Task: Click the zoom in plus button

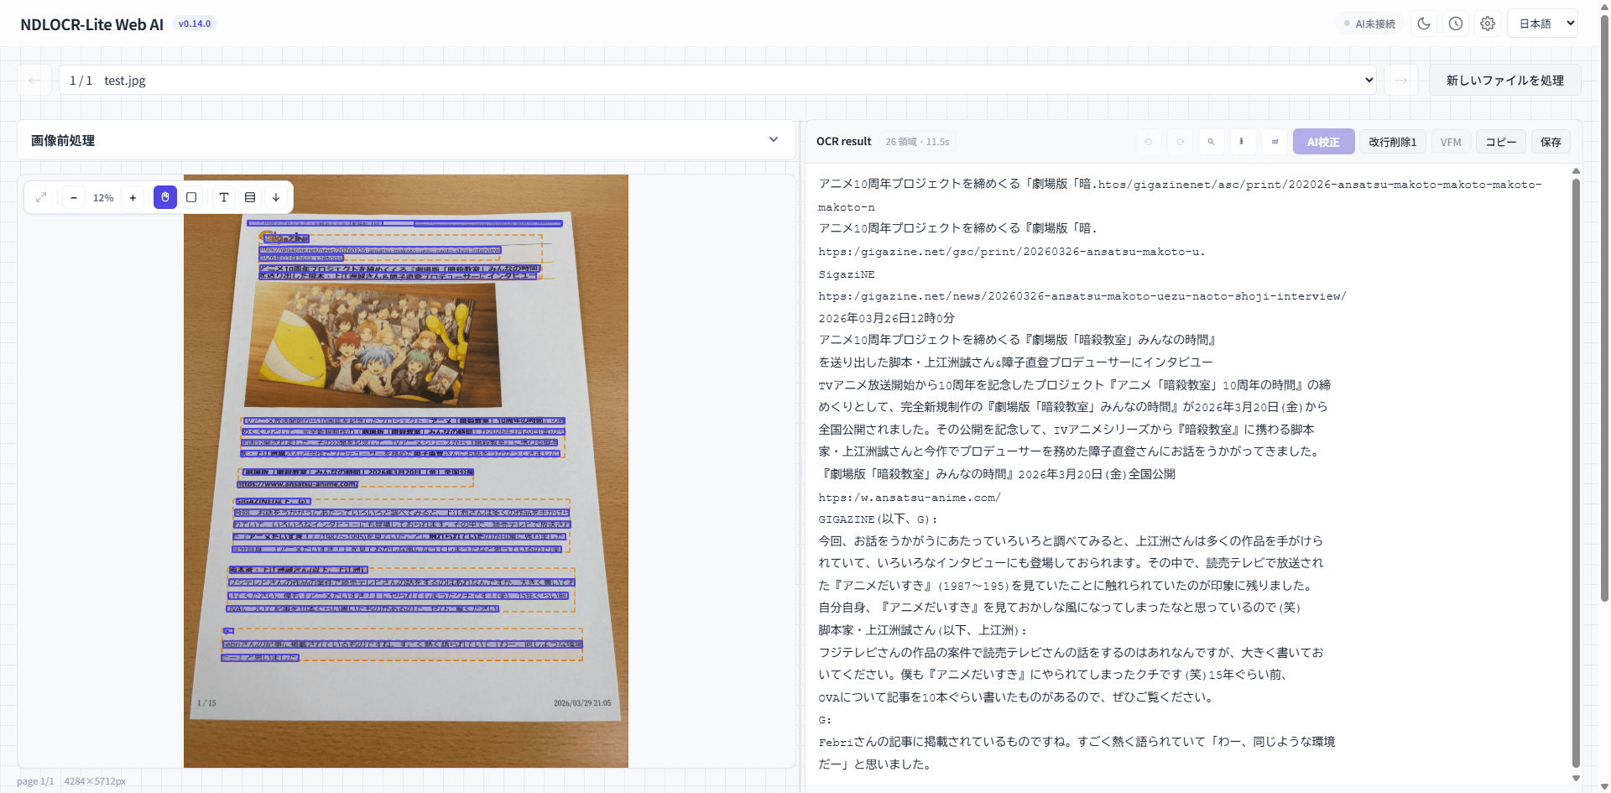Action: pos(133,197)
